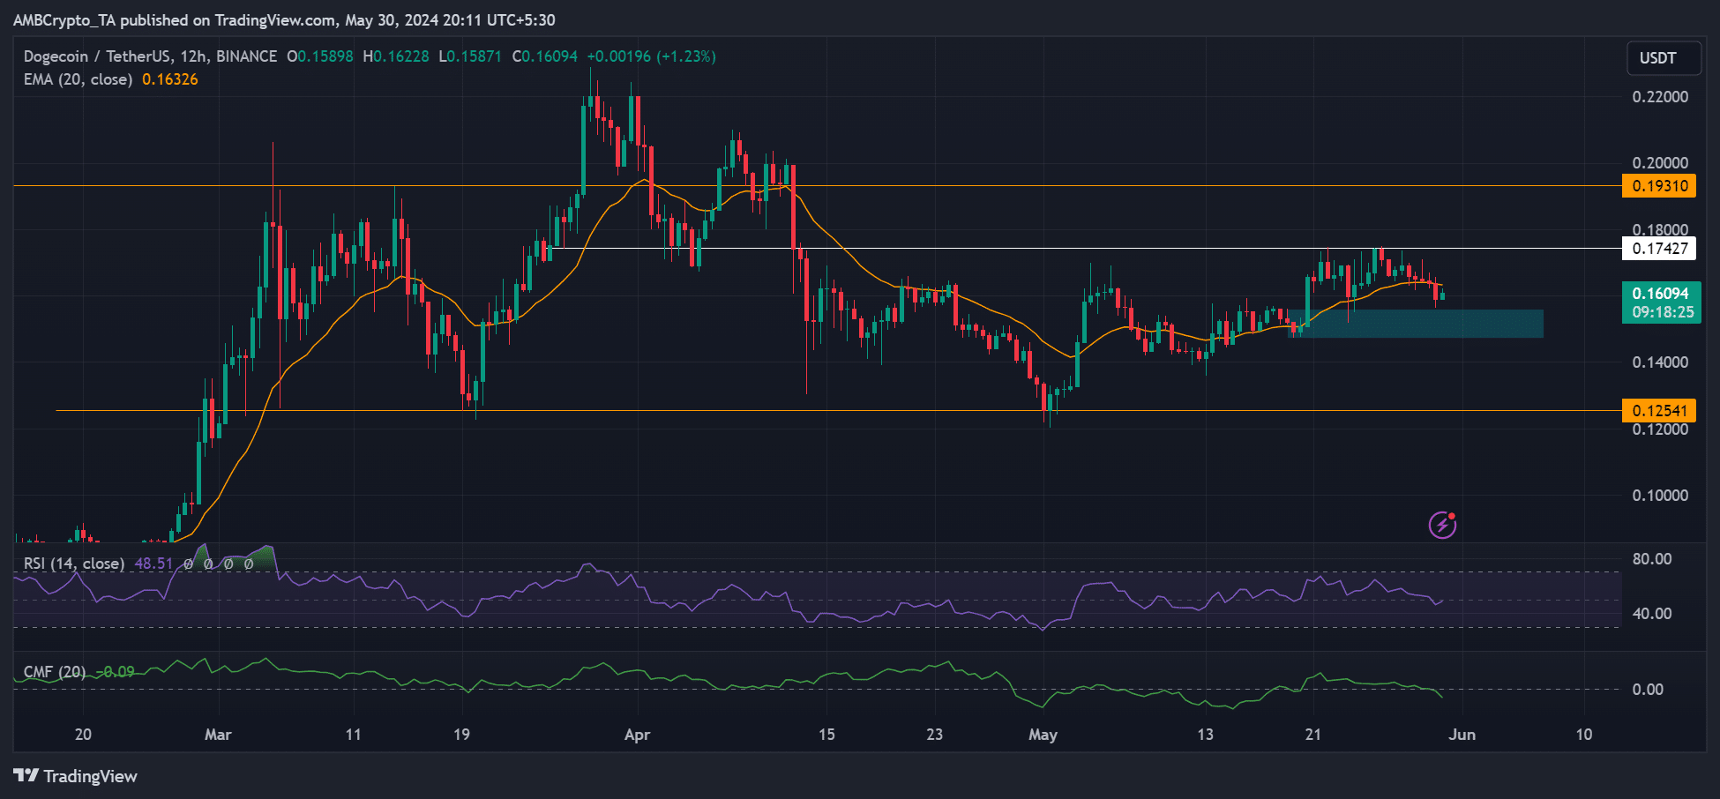
Task: Click the EMA (20, close) indicator label
Action: [x=79, y=79]
